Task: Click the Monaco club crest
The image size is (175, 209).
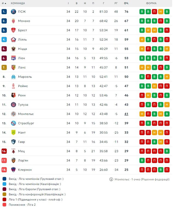Action: [13, 21]
